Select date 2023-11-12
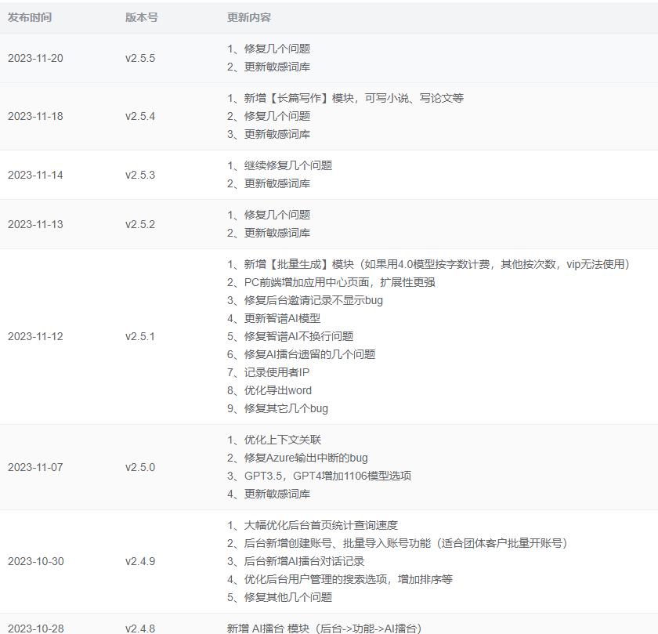Image resolution: width=658 pixels, height=634 pixels. coord(35,336)
